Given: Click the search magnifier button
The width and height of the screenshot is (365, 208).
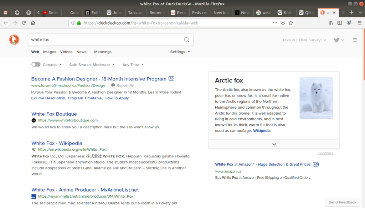Looking at the screenshot, I should [x=186, y=40].
